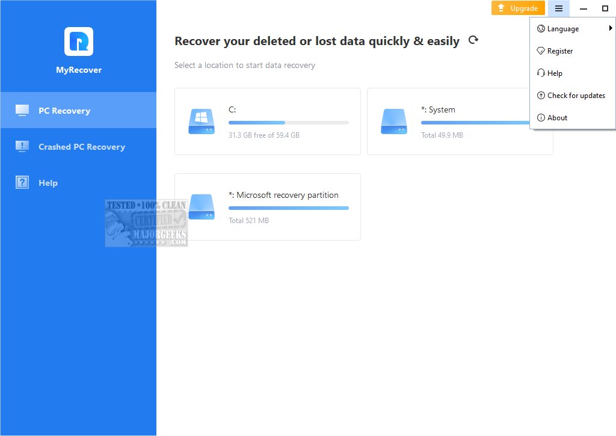Click the MyRecover app logo
616x436 pixels.
coord(78,40)
